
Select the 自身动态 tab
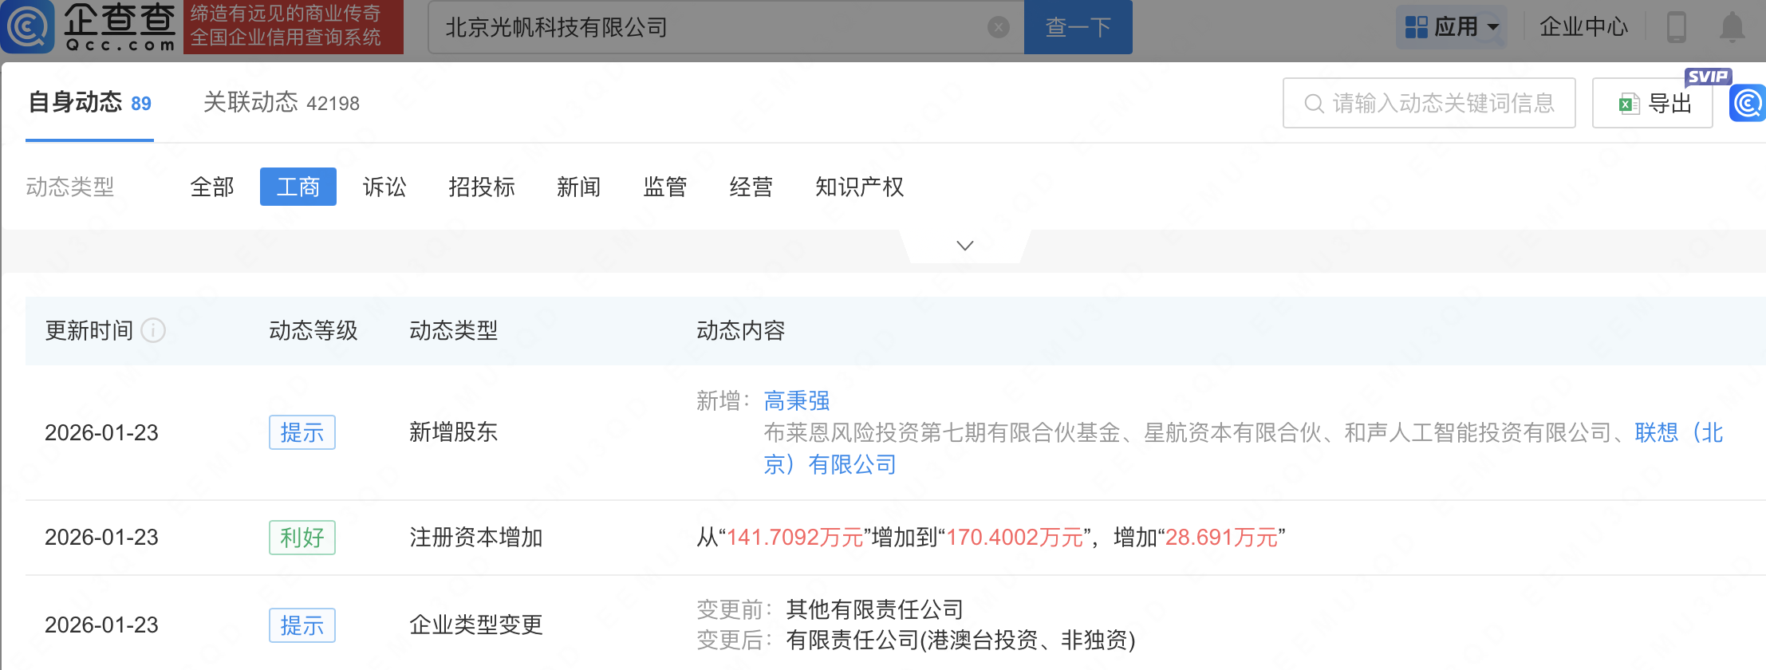89,103
